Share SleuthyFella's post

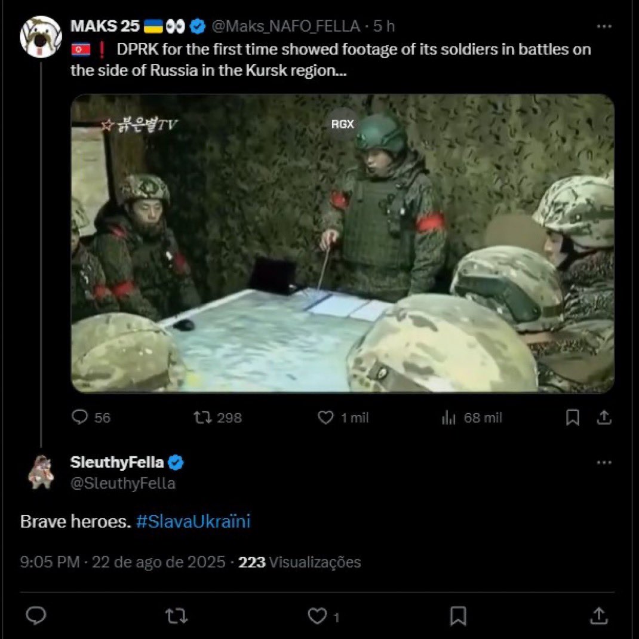pos(599,616)
